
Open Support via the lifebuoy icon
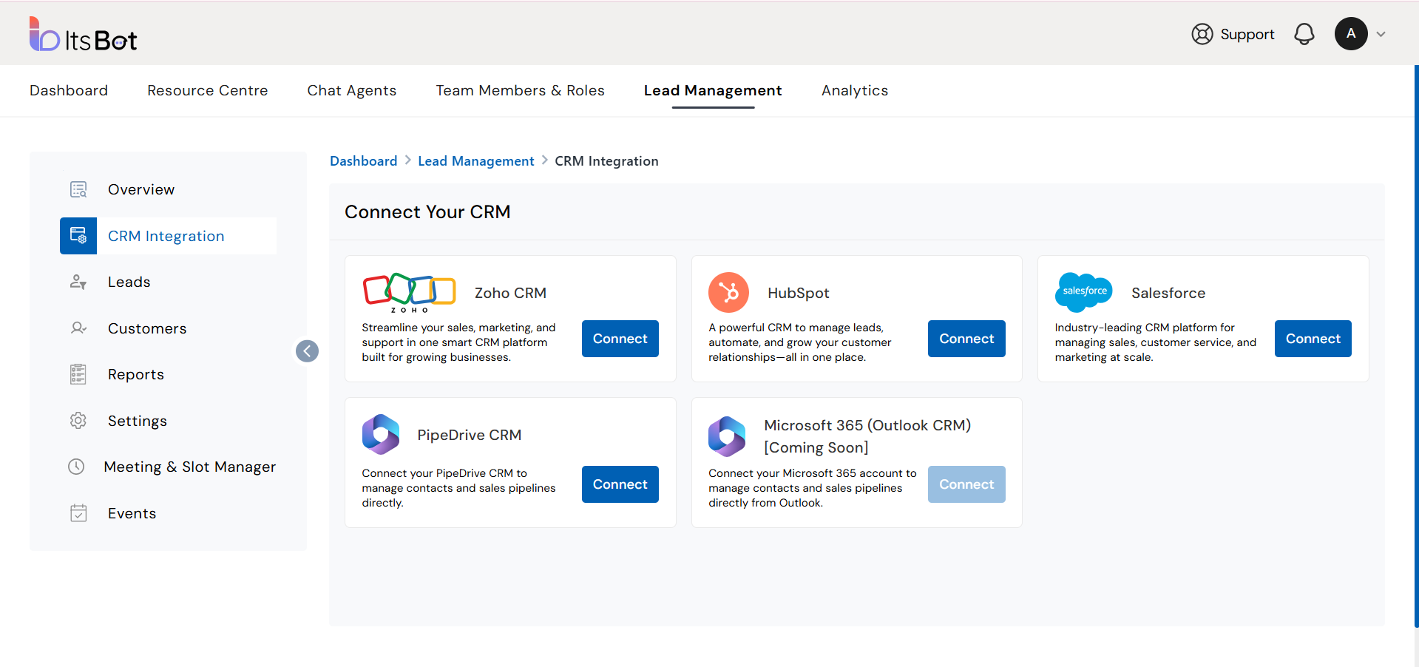pyautogui.click(x=1202, y=34)
